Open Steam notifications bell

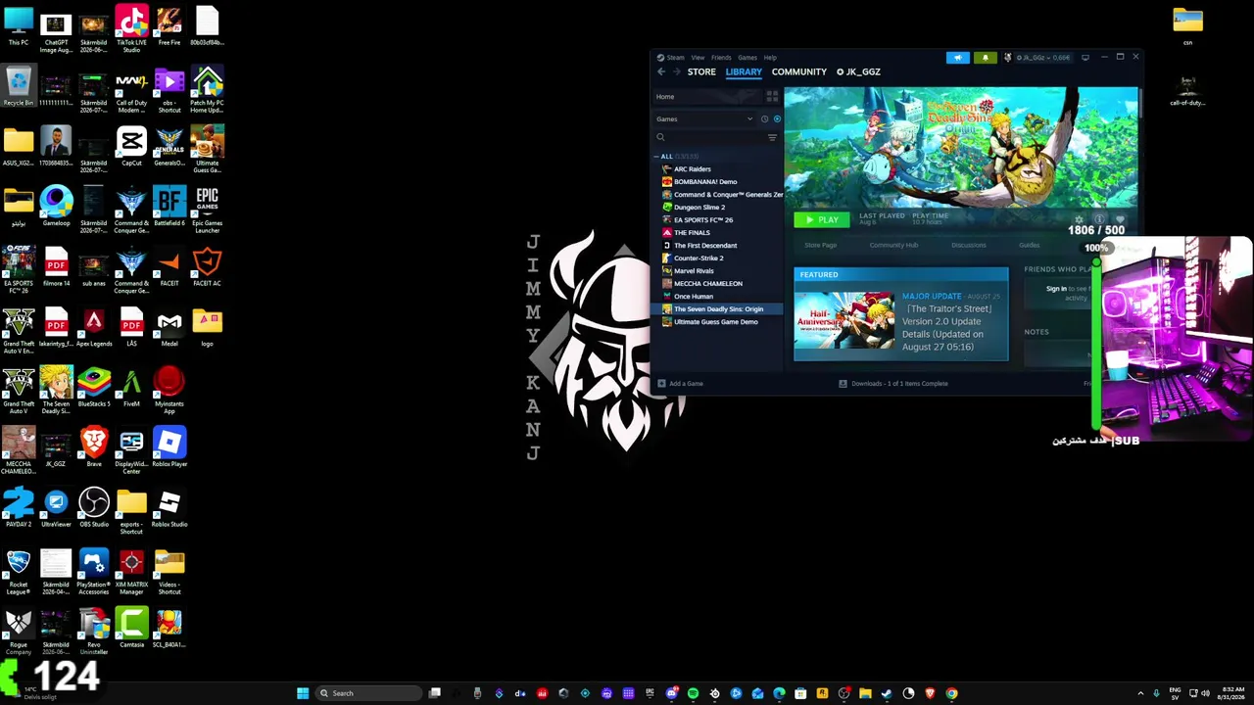985,58
